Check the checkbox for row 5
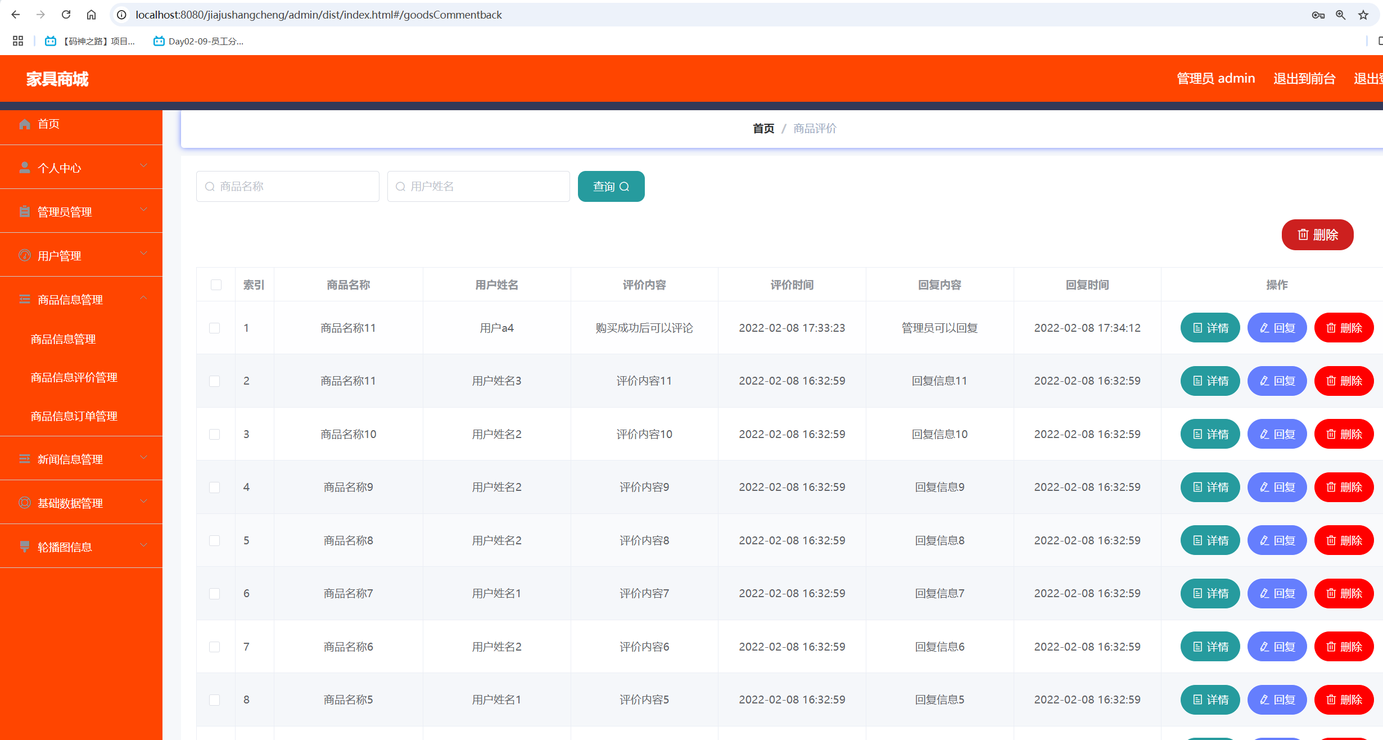1383x740 pixels. 215,540
